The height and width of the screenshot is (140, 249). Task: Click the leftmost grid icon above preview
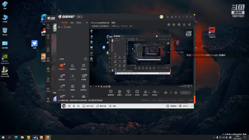(x=169, y=25)
